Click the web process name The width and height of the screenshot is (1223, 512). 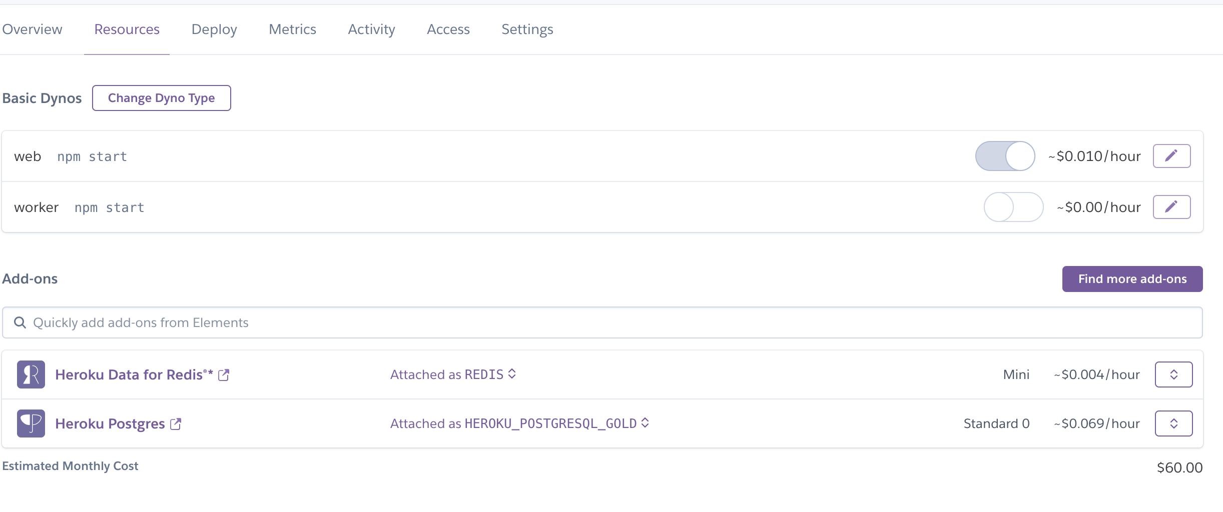click(x=28, y=156)
